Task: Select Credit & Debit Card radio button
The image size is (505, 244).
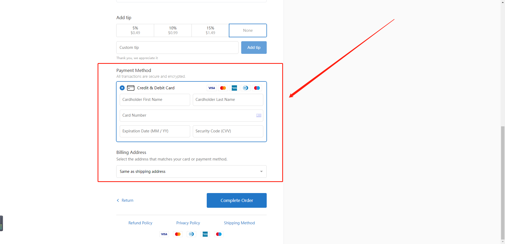Action: pyautogui.click(x=122, y=88)
